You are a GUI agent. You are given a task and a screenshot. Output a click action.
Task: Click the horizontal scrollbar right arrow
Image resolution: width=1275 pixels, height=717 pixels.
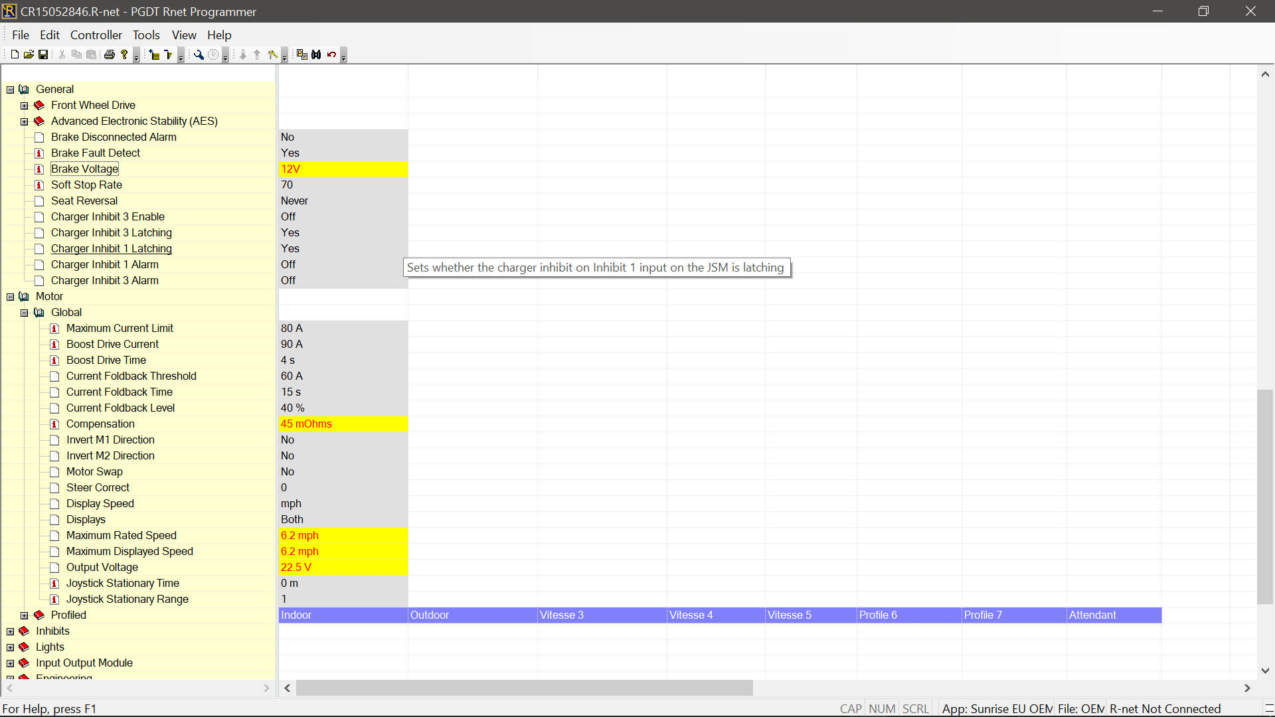(x=1247, y=688)
